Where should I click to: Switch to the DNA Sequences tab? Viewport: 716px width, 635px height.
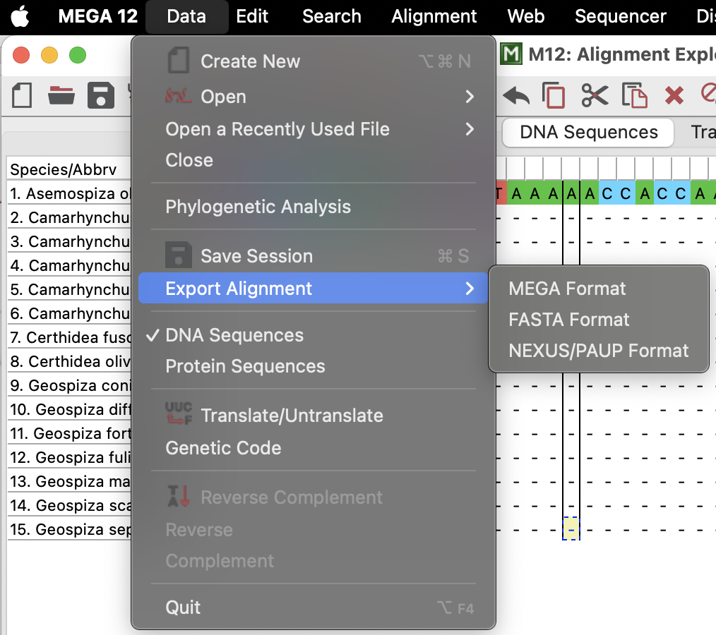click(x=588, y=133)
